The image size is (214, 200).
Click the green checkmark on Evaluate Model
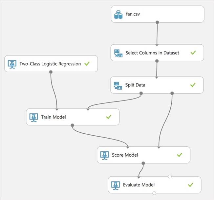190,185
